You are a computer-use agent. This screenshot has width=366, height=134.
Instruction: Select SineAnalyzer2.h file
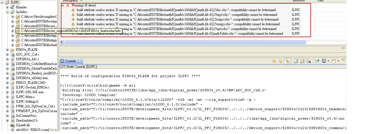[27, 120]
